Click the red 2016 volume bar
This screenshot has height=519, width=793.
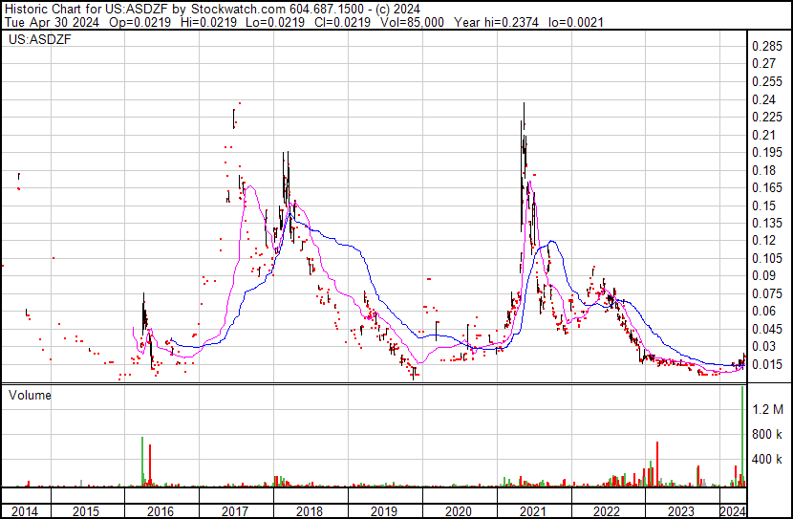pyautogui.click(x=150, y=465)
